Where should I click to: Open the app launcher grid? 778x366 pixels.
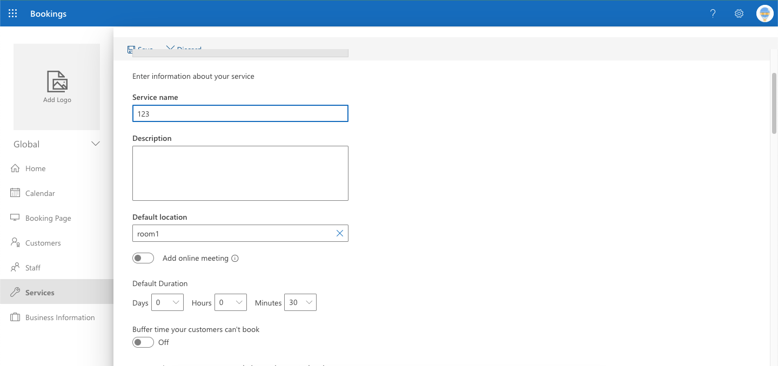coord(13,13)
